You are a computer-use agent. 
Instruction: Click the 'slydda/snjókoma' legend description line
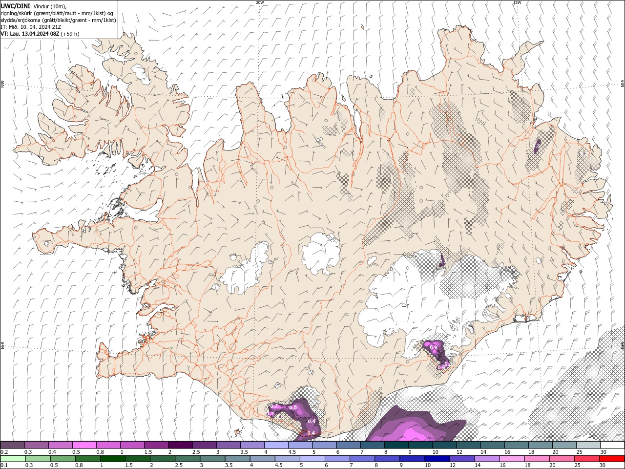[59, 20]
